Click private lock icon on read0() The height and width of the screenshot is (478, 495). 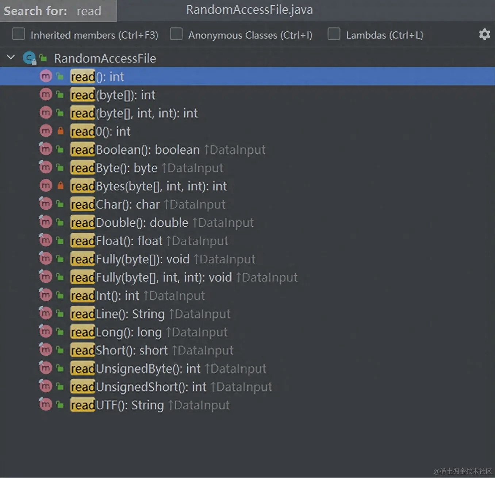(x=61, y=131)
